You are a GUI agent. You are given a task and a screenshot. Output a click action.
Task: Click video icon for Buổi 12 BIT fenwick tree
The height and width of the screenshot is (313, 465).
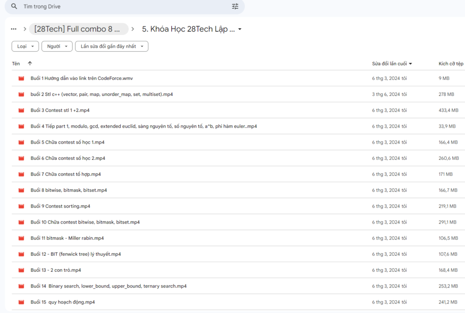tap(21, 254)
